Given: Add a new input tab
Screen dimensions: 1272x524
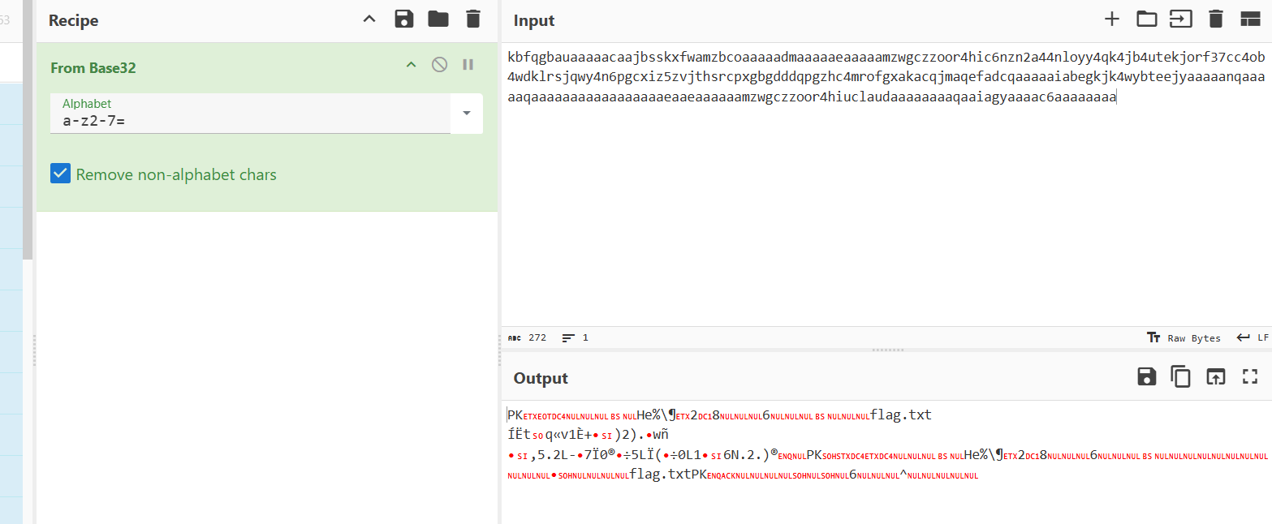Looking at the screenshot, I should coord(1112,19).
